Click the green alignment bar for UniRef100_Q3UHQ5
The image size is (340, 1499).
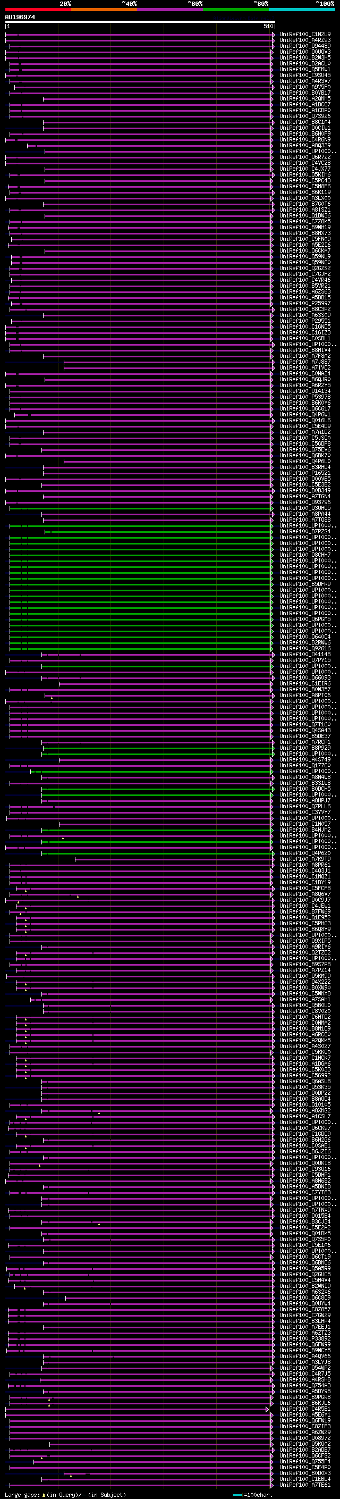coord(141,508)
